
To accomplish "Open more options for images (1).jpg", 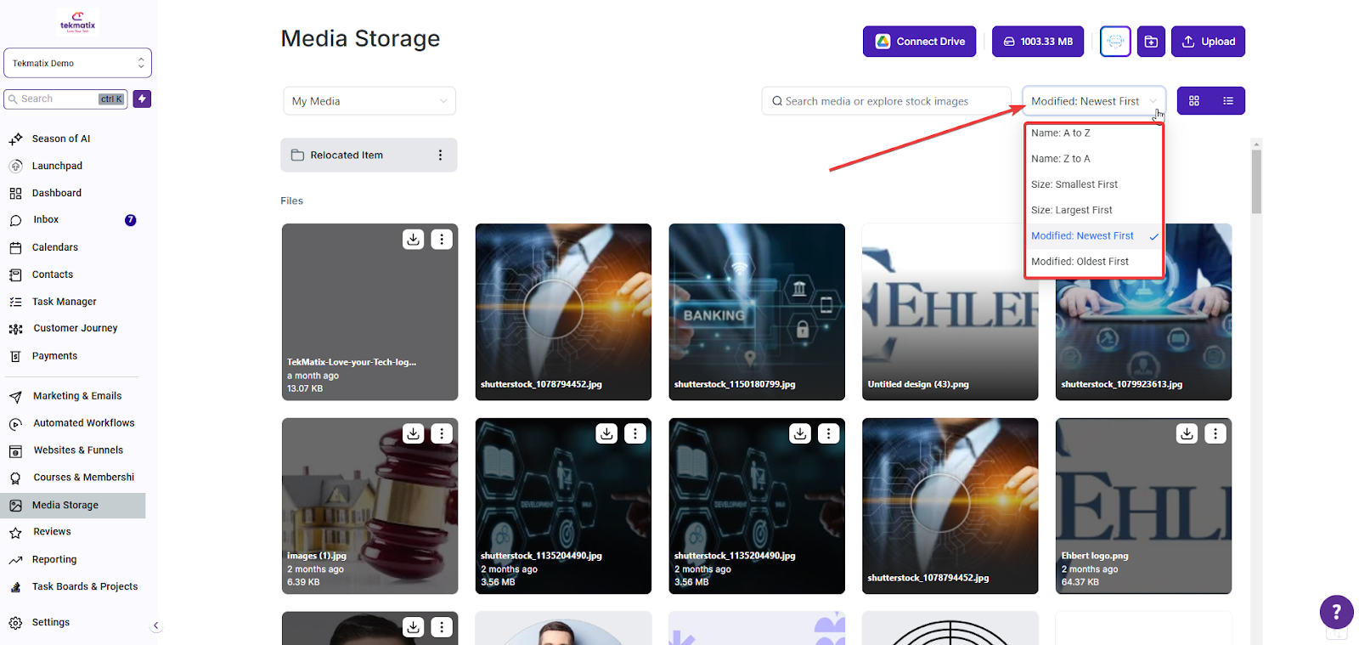I will (x=442, y=433).
